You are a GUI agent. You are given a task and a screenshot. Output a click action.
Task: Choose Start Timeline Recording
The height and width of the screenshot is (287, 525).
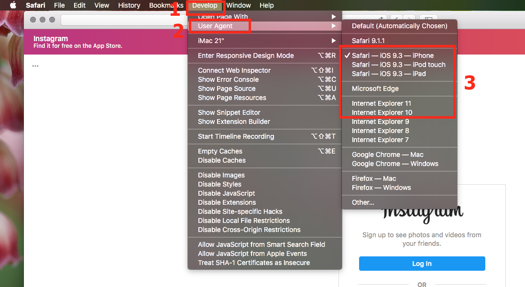[265, 136]
